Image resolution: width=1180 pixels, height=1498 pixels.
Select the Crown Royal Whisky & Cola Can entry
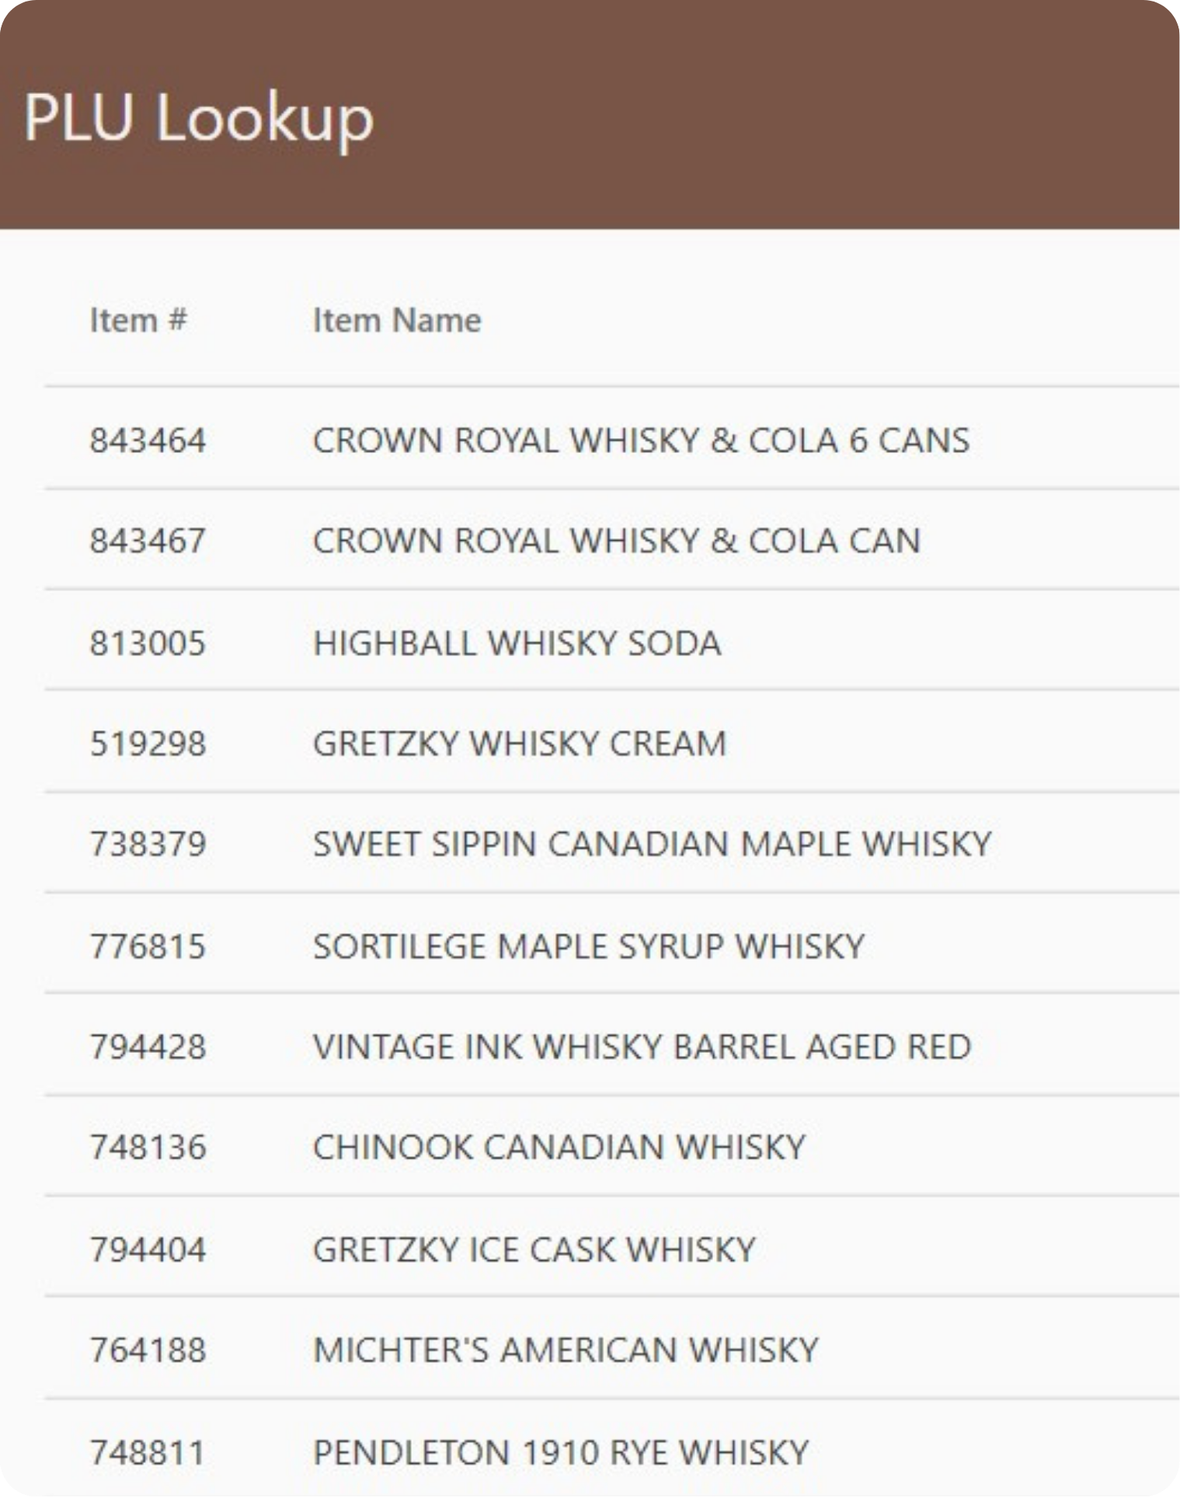(616, 541)
